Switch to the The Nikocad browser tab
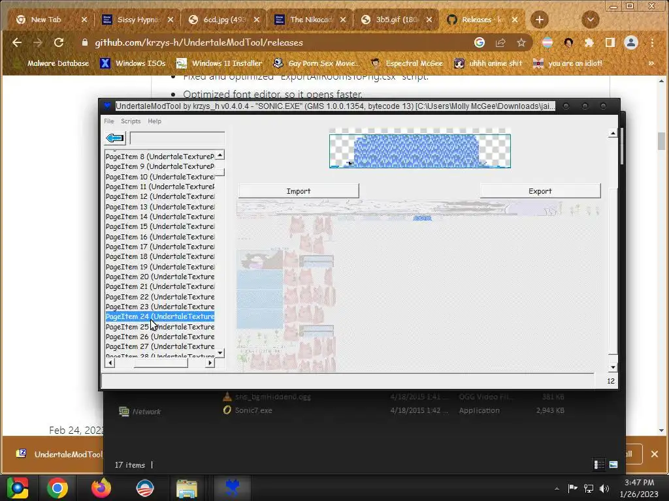Viewport: 669px width, 501px height. coord(310,20)
